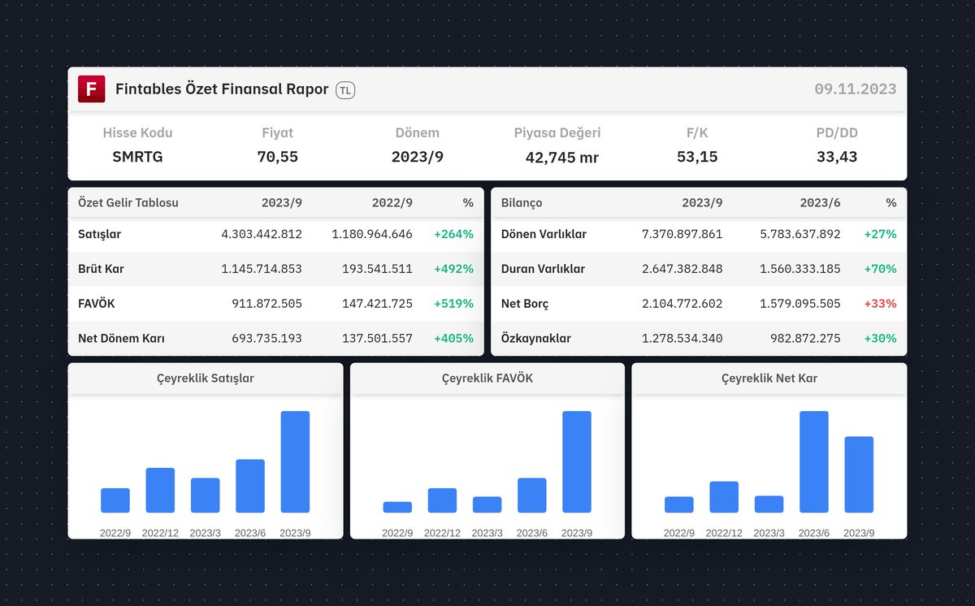Click the 09.11.2023 report date
The height and width of the screenshot is (606, 975).
(856, 89)
